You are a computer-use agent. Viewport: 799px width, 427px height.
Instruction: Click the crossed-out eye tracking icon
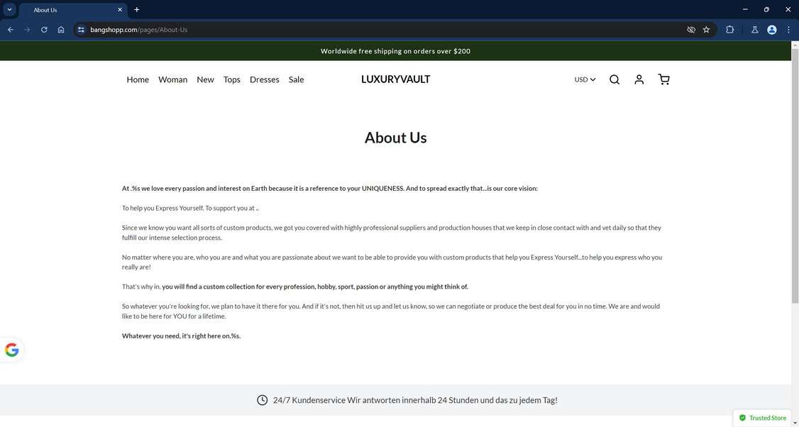(691, 30)
